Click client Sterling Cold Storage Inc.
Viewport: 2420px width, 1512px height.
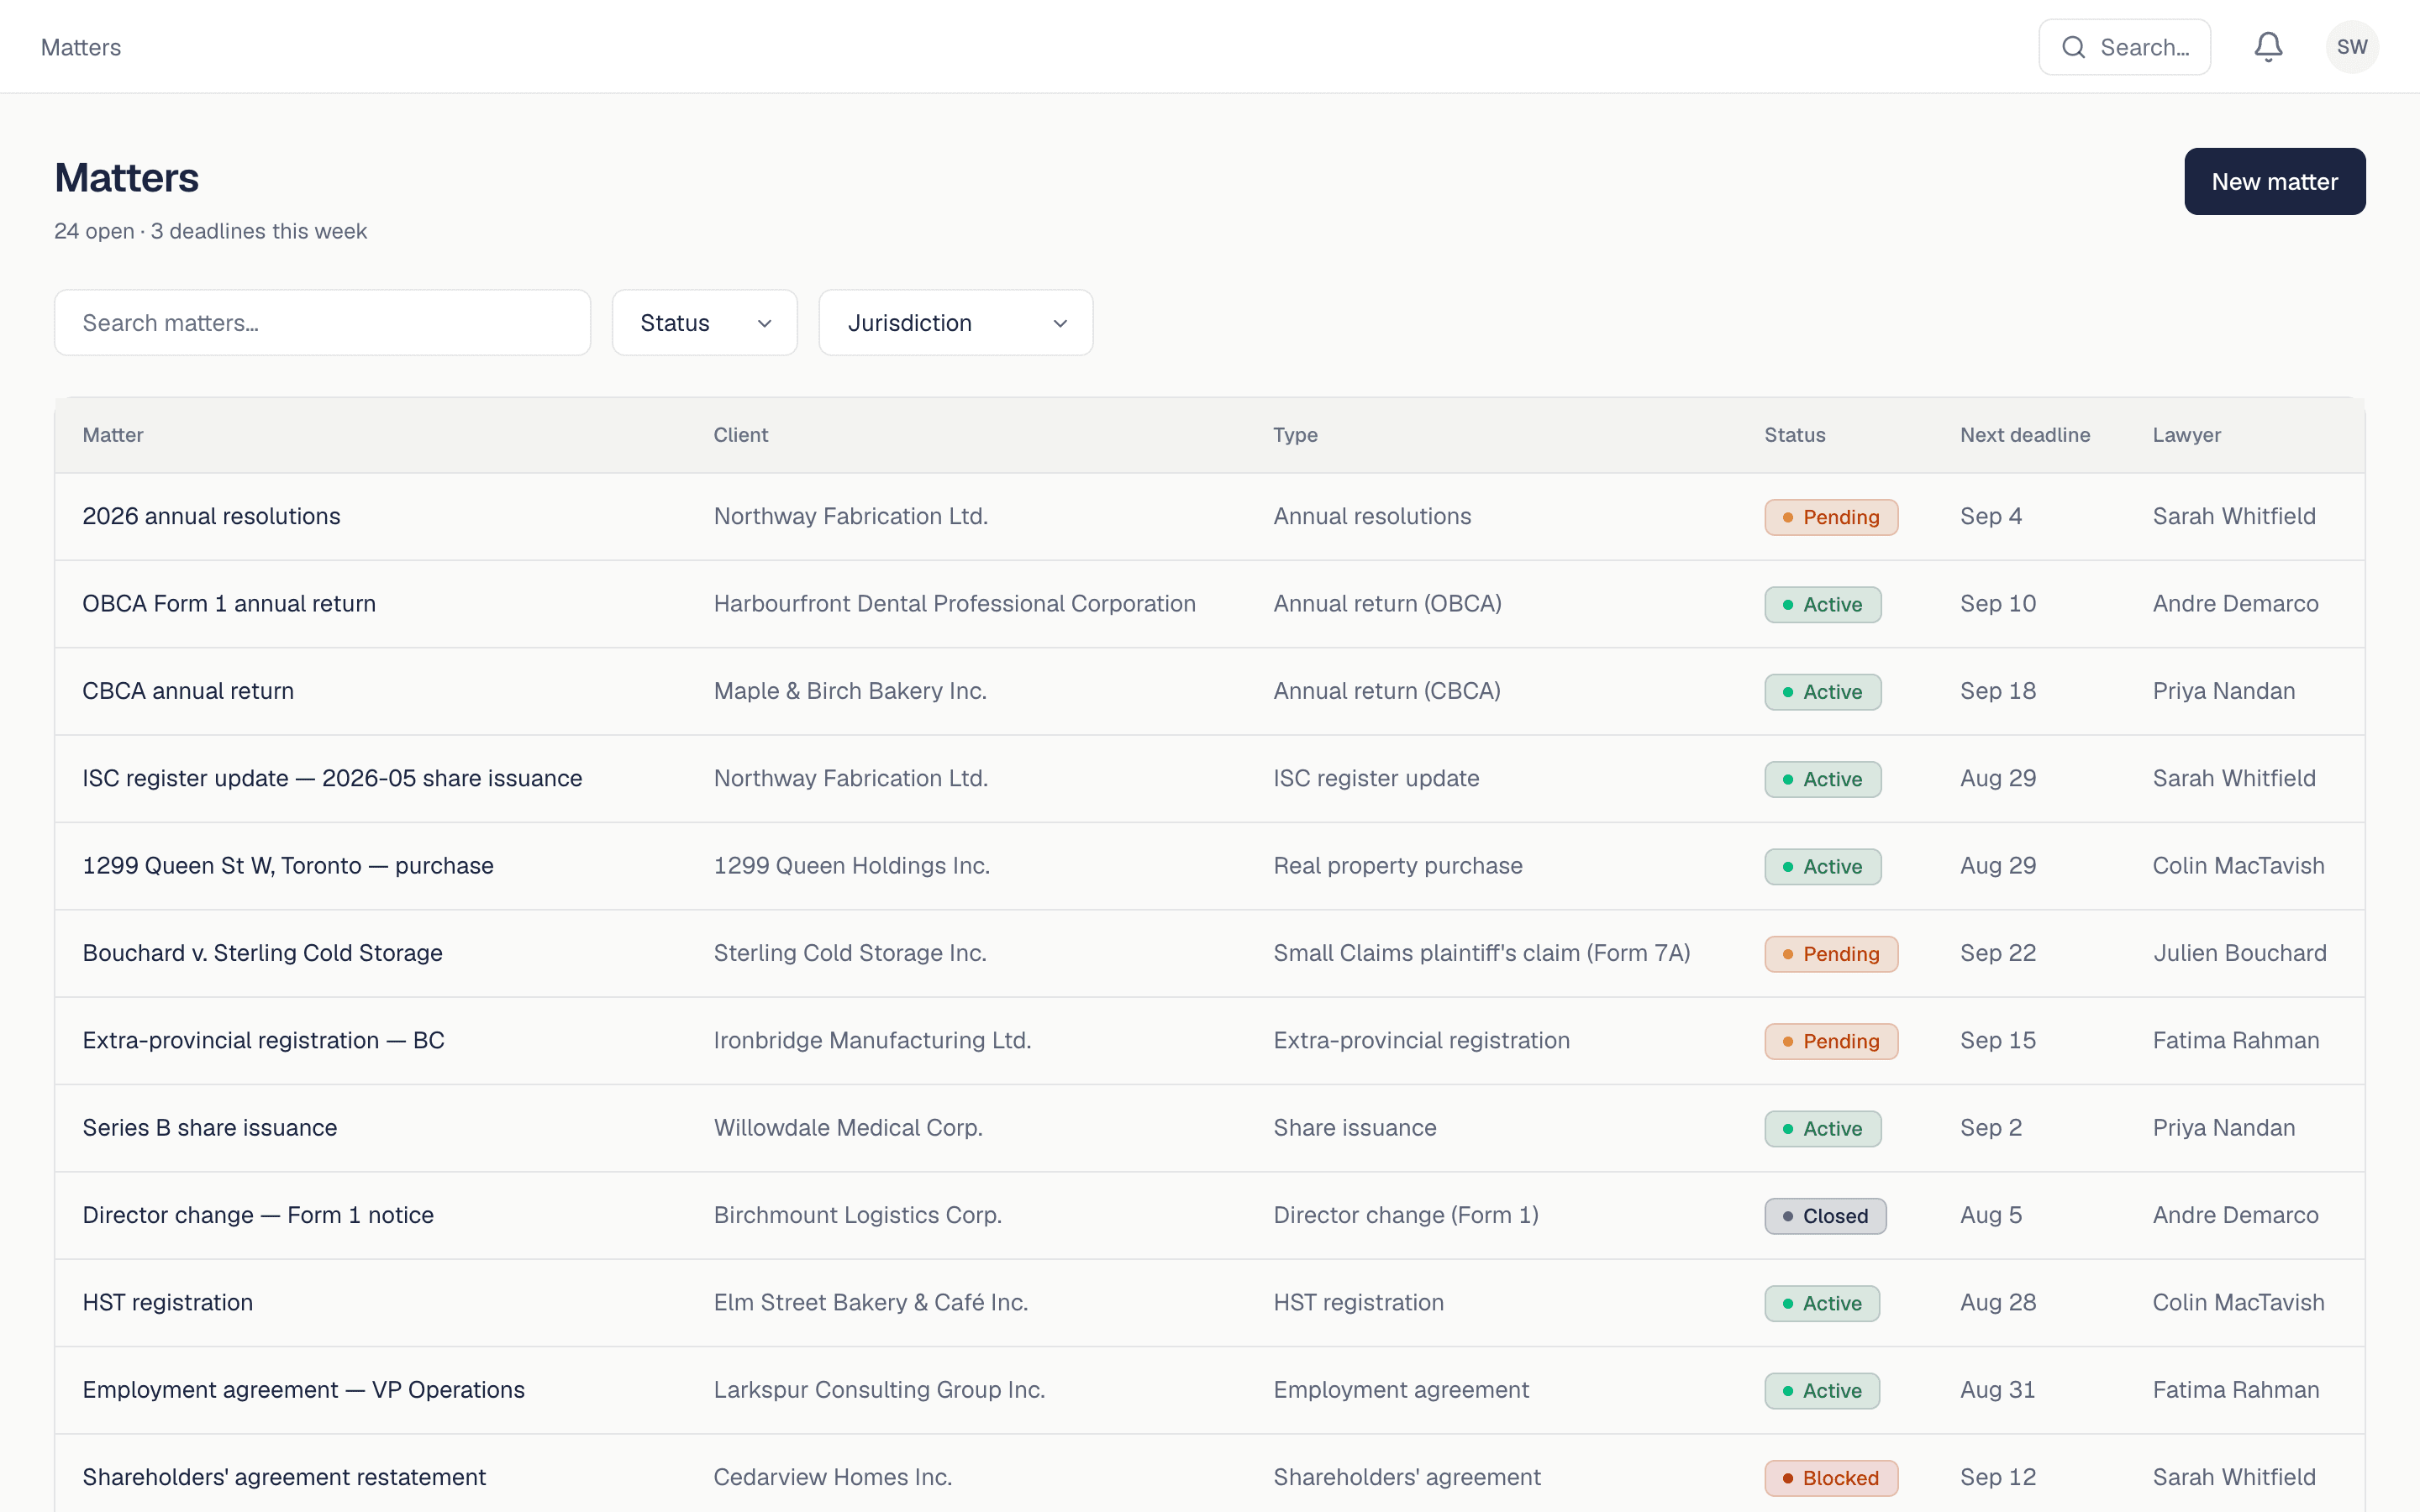pyautogui.click(x=850, y=953)
